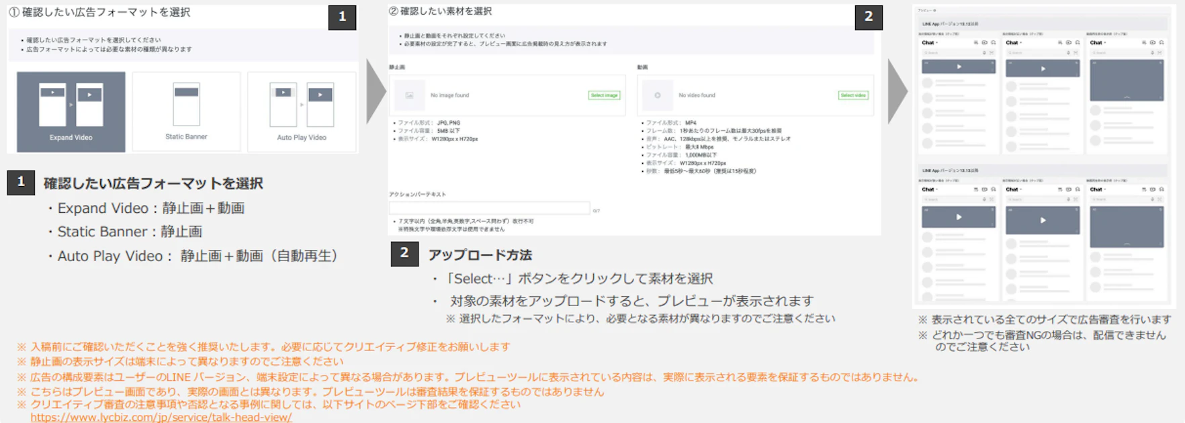Click the 'アップロード方法' heading
Viewport: 1185px width, 423px height.
coord(480,255)
